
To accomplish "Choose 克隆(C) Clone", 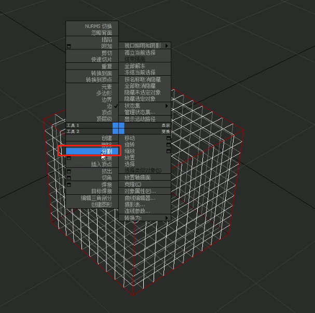I will (x=133, y=184).
